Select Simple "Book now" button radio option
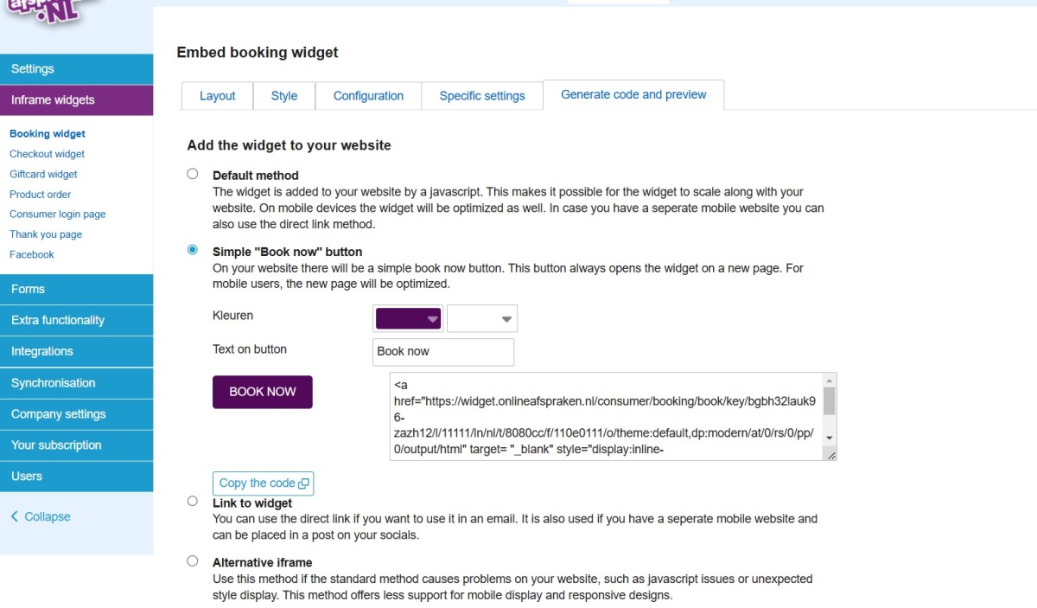The width and height of the screenshot is (1037, 608). coord(193,250)
